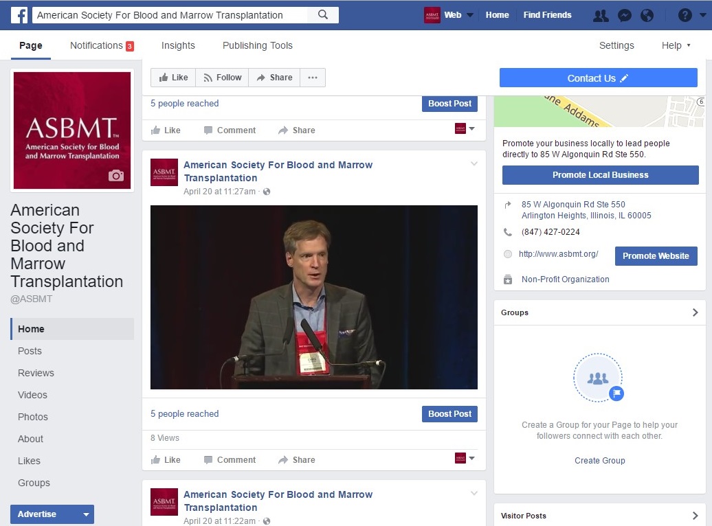Image resolution: width=712 pixels, height=526 pixels.
Task: Switch to the Insights tab
Action: pos(178,45)
